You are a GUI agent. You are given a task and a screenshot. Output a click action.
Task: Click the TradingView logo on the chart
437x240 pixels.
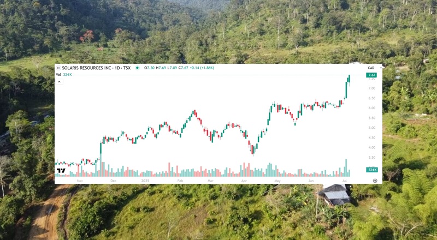pyautogui.click(x=61, y=171)
